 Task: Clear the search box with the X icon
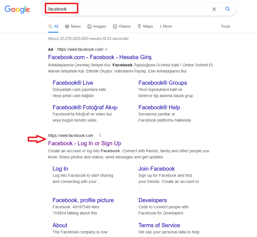pos(214,9)
